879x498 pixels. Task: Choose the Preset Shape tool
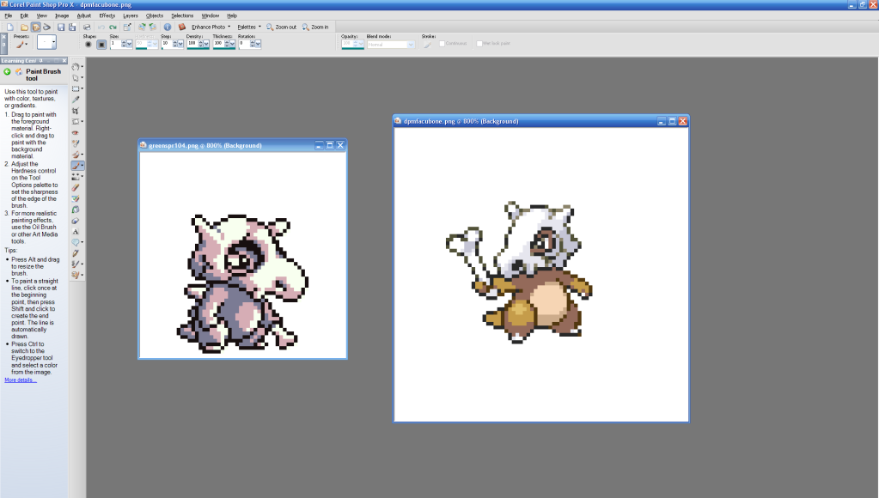(76, 242)
